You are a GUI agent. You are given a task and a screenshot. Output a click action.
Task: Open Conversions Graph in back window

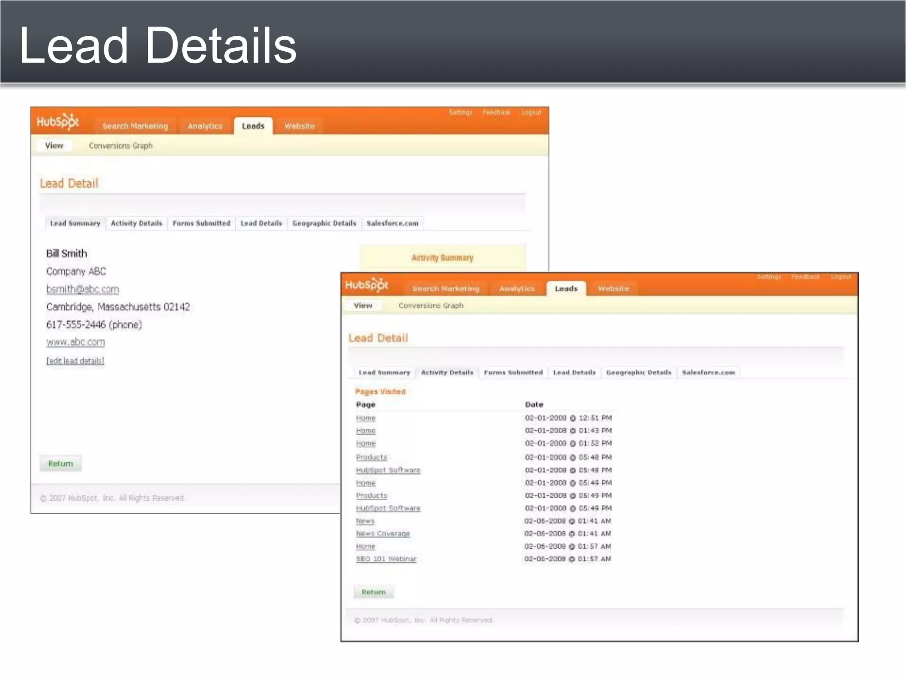click(x=120, y=145)
